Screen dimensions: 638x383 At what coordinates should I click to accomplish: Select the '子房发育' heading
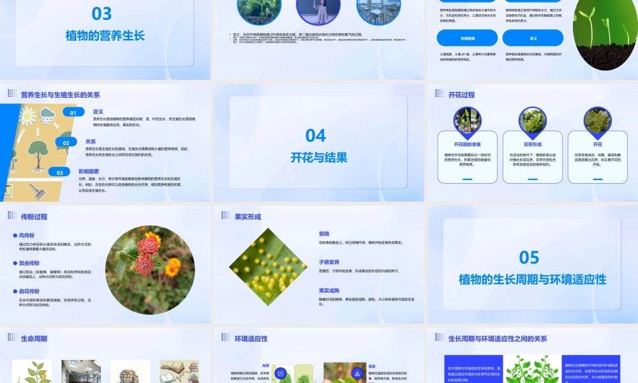tap(329, 262)
